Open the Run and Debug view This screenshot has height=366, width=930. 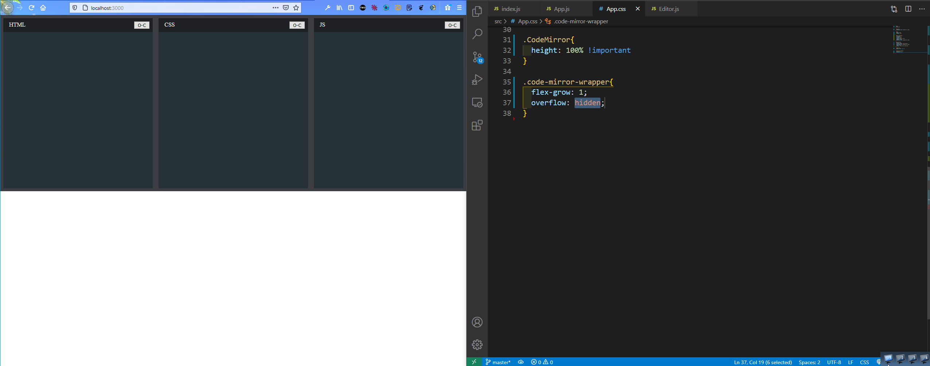click(477, 79)
